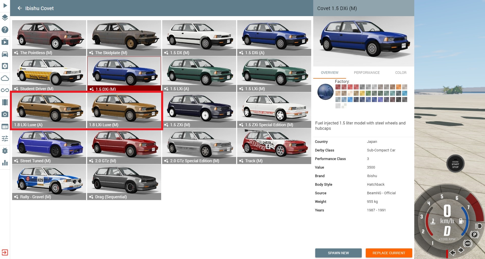Click the play arrow in the sidebar
The height and width of the screenshot is (259, 485).
click(x=5, y=6)
